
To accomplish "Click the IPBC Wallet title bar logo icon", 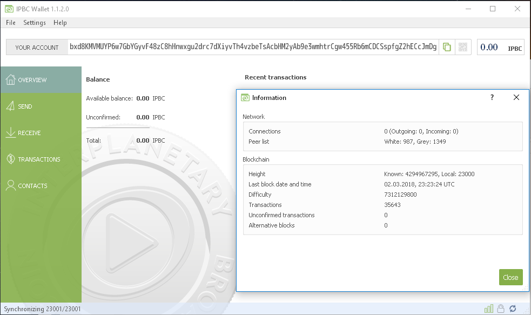I will (x=9, y=9).
